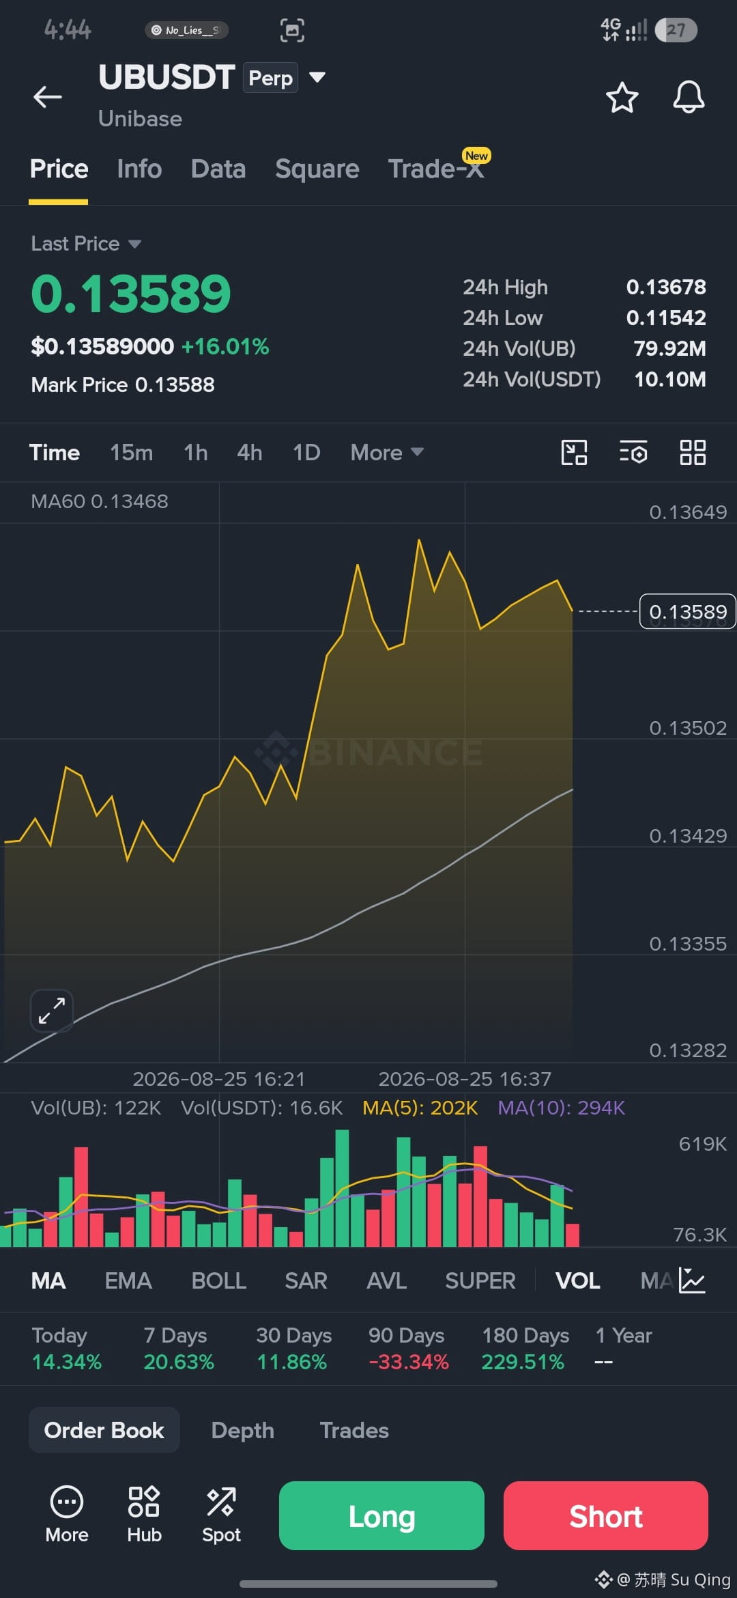
Task: Tap the Mark Price 0.13588 text
Action: (x=123, y=385)
